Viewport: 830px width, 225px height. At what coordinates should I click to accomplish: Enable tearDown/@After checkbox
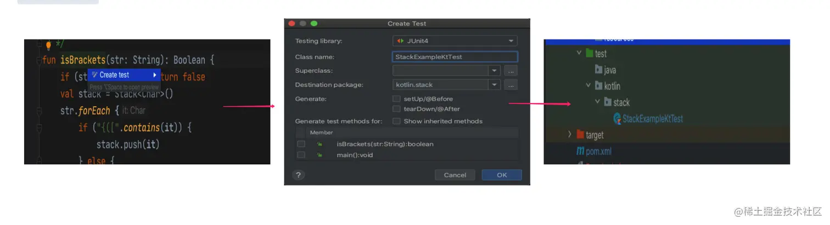click(396, 109)
